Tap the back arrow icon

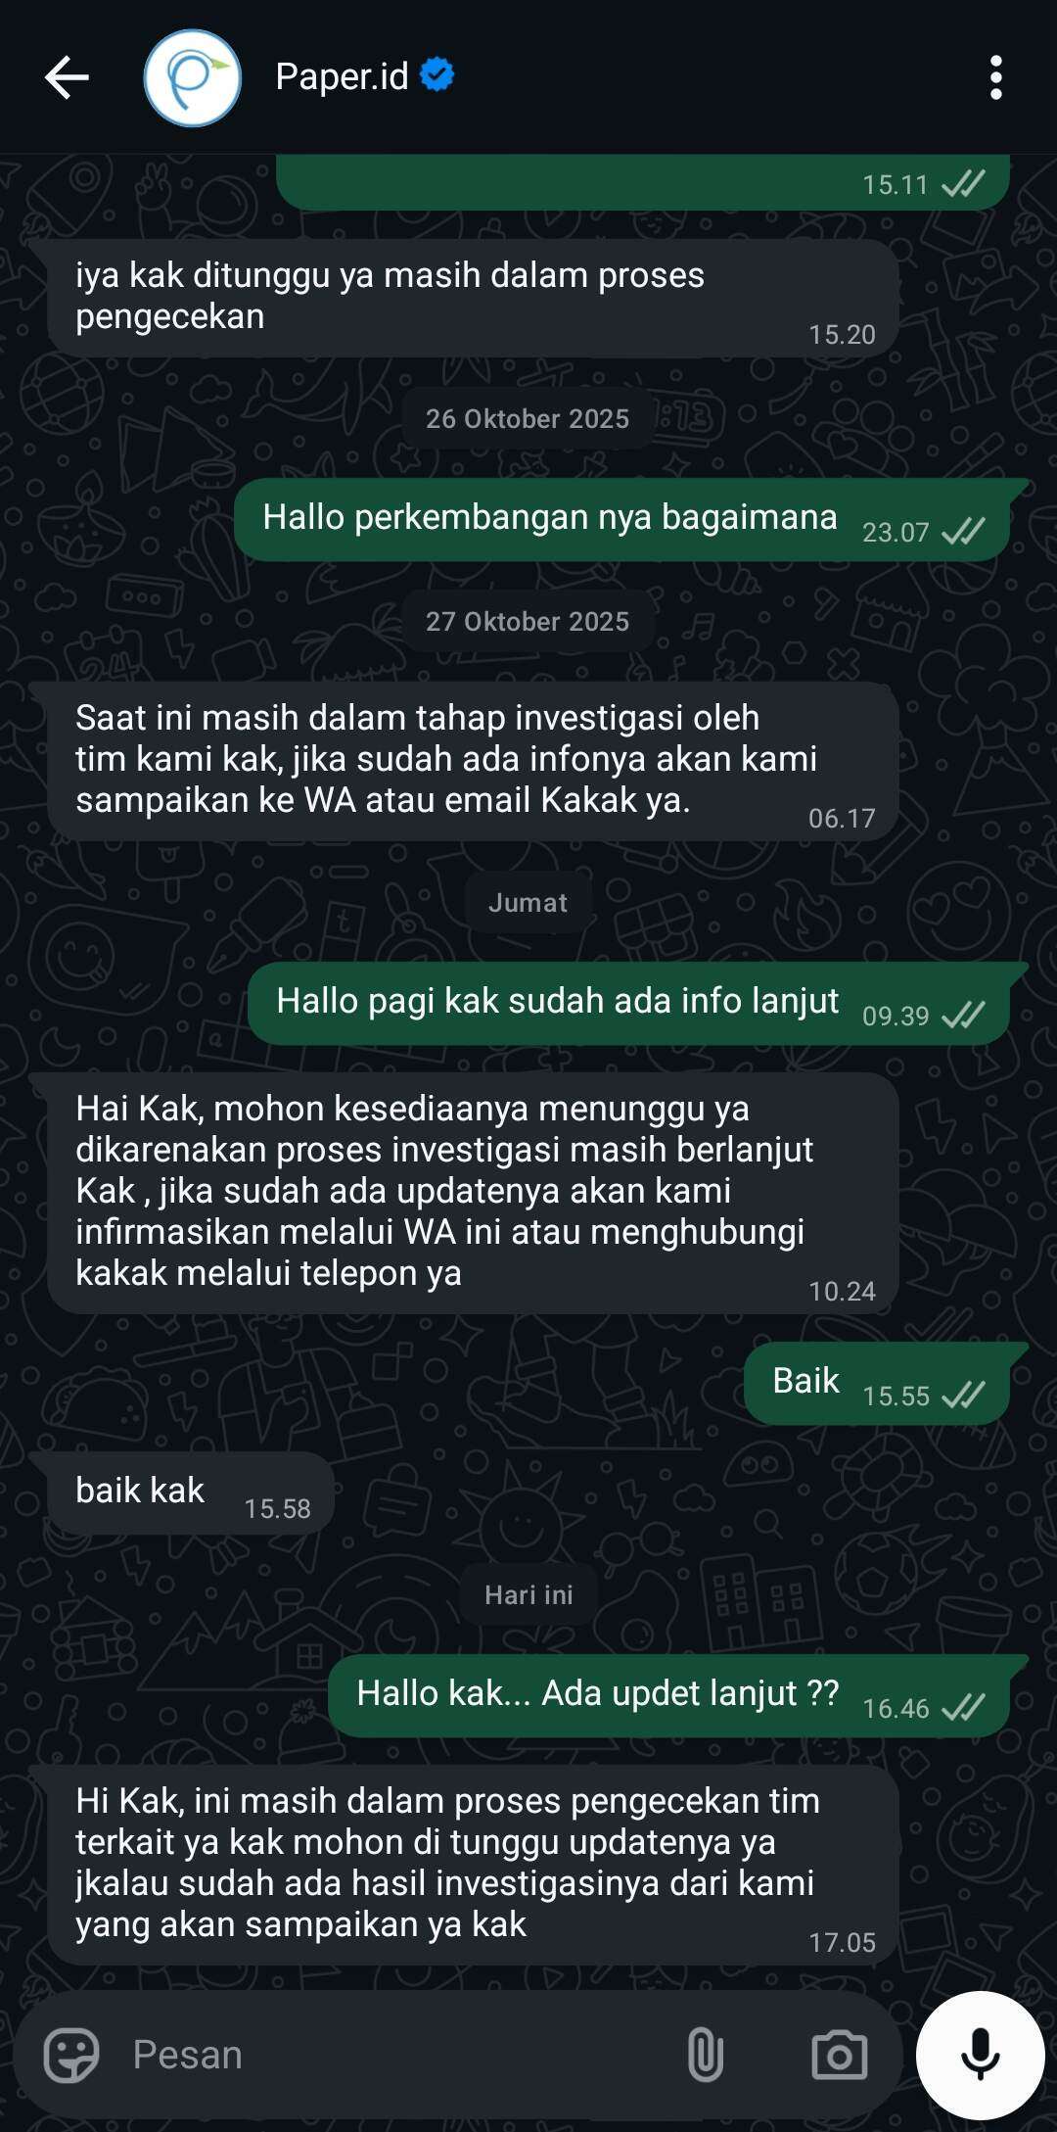(67, 77)
